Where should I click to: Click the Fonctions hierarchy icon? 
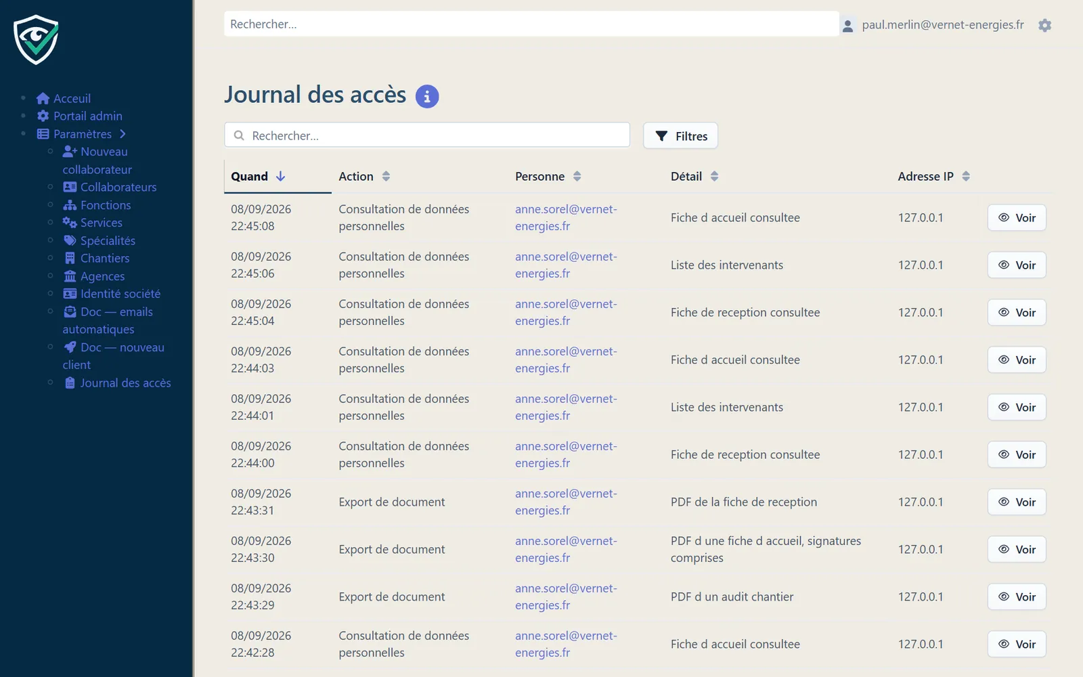point(70,205)
